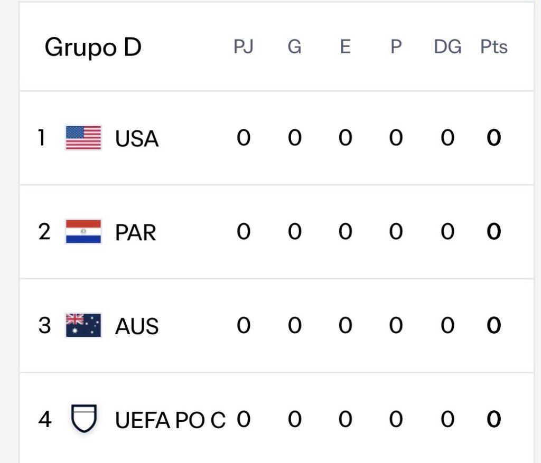Click the Australia flag icon
Viewport: 541px width, 463px height.
83,325
